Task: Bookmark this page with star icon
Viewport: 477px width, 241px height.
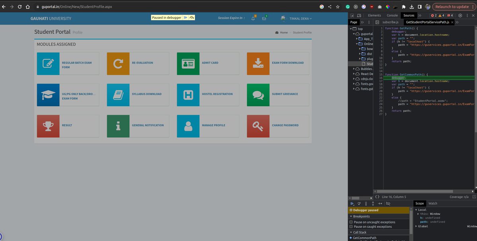Action: (337, 7)
